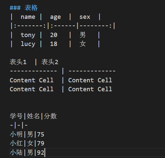
Task: Click the '小陆' text on the current line
Action: [16, 153]
